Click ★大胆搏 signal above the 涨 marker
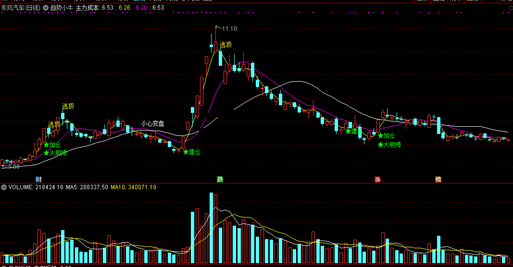 pos(389,145)
